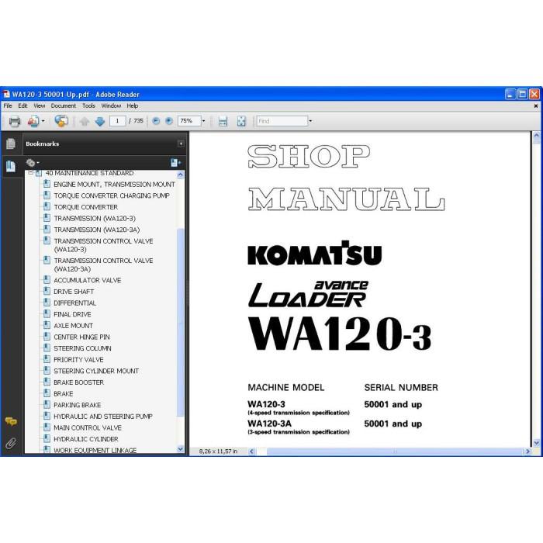The image size is (543, 543).
Task: Open the Bookmarks panel sidebar icon
Action: tap(11, 167)
